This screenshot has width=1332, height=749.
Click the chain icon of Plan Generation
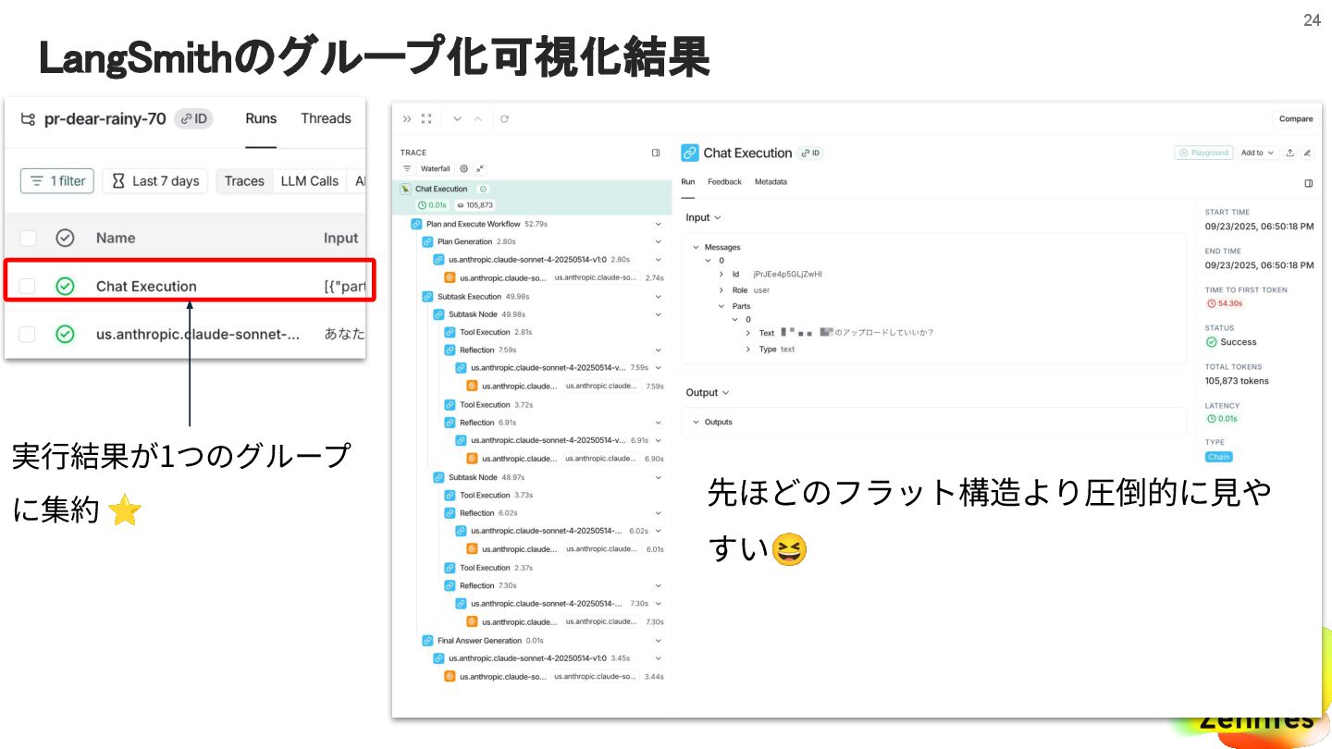click(427, 241)
